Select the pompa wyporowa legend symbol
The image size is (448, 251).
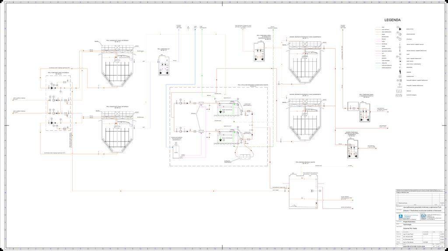399,34
